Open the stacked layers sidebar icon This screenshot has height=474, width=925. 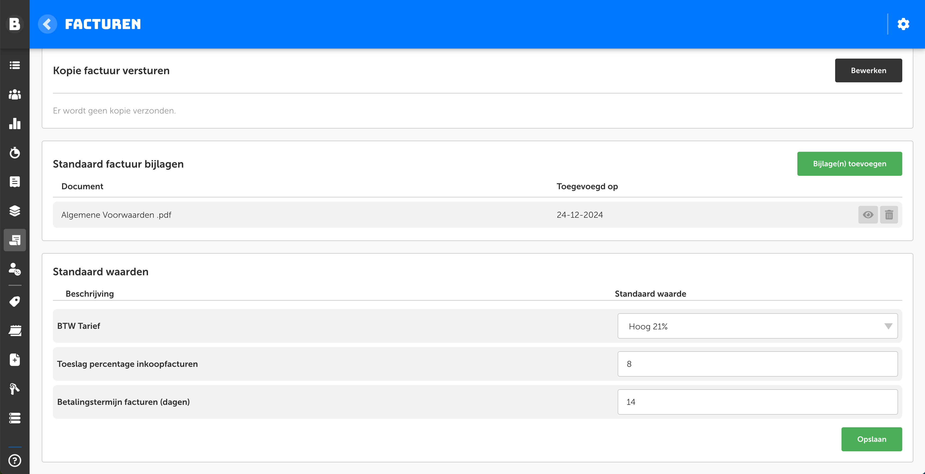(x=15, y=211)
